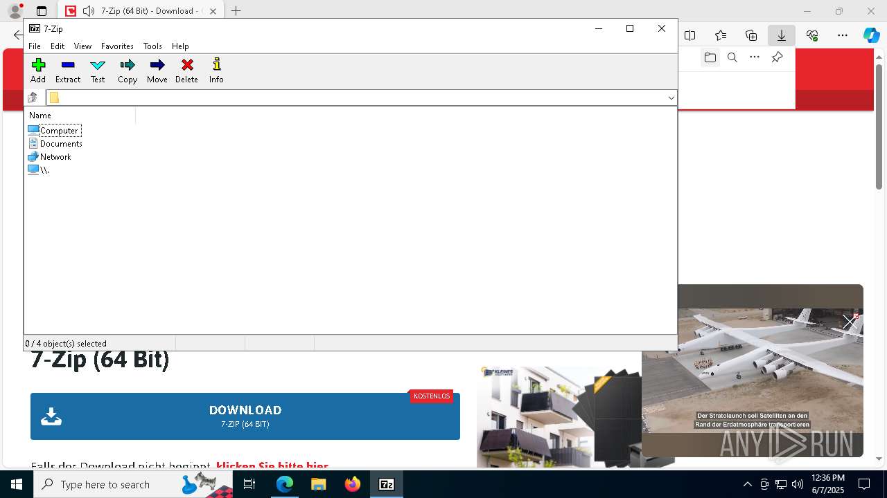Select the \\. entry in list

[38, 169]
